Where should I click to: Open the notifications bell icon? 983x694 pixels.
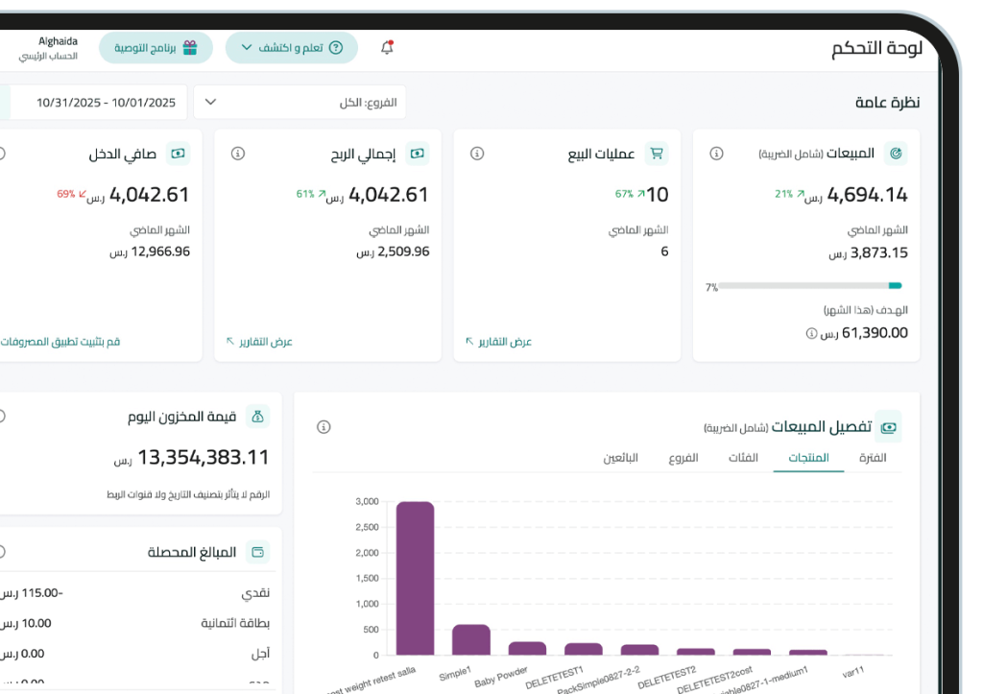coord(388,46)
